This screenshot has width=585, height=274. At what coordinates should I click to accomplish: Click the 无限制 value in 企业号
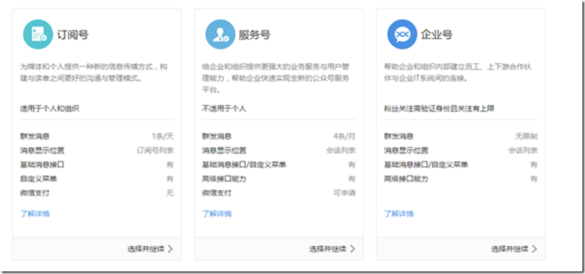click(x=526, y=136)
